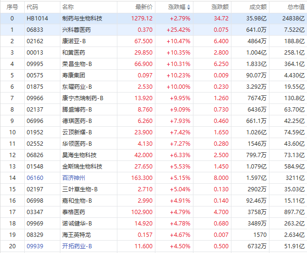The width and height of the screenshot is (307, 253).
Task: Select 腾盛博药-B in the list
Action: tap(77, 110)
